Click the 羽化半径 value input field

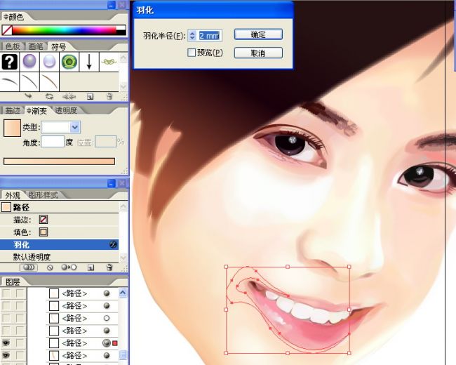pos(209,34)
